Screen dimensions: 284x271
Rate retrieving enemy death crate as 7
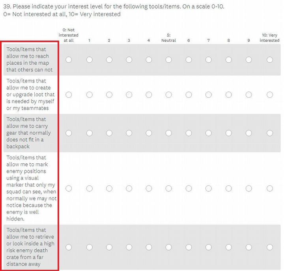(209, 247)
